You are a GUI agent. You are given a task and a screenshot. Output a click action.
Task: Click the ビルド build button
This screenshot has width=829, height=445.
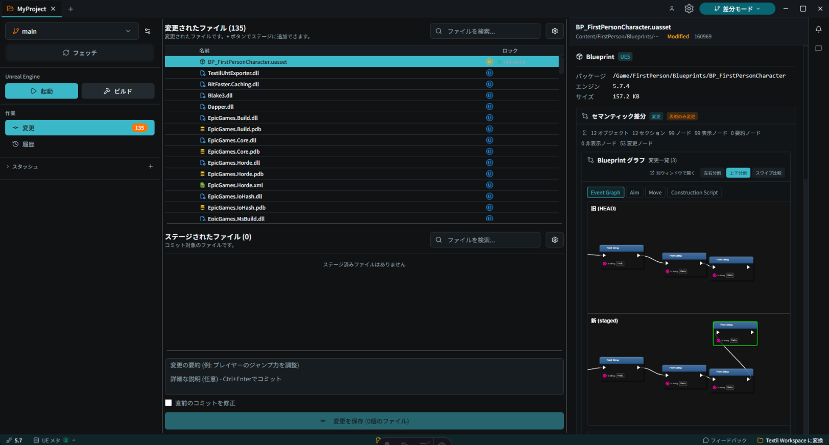point(118,91)
